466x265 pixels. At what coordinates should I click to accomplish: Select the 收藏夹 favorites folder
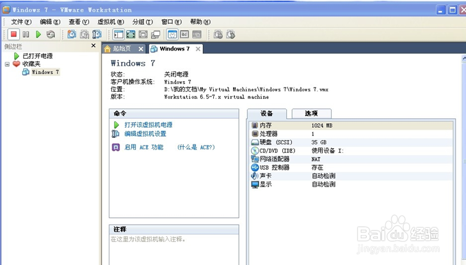tap(31, 64)
